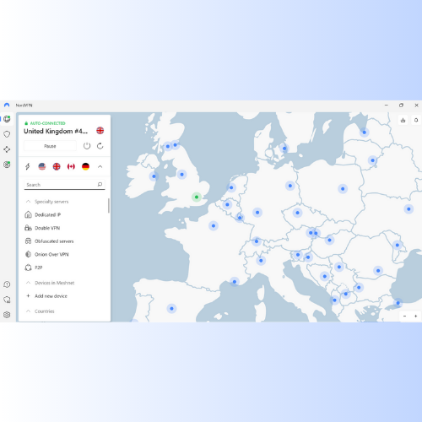Screen dimensions: 422x422
Task: Open the Meshnet sidebar icon
Action: pyautogui.click(x=7, y=149)
